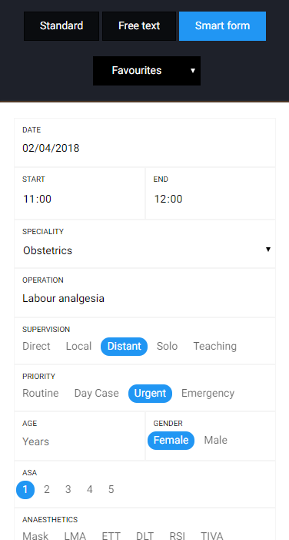Select the Smart form tab
Screen dimensions: 289x540
222,26
